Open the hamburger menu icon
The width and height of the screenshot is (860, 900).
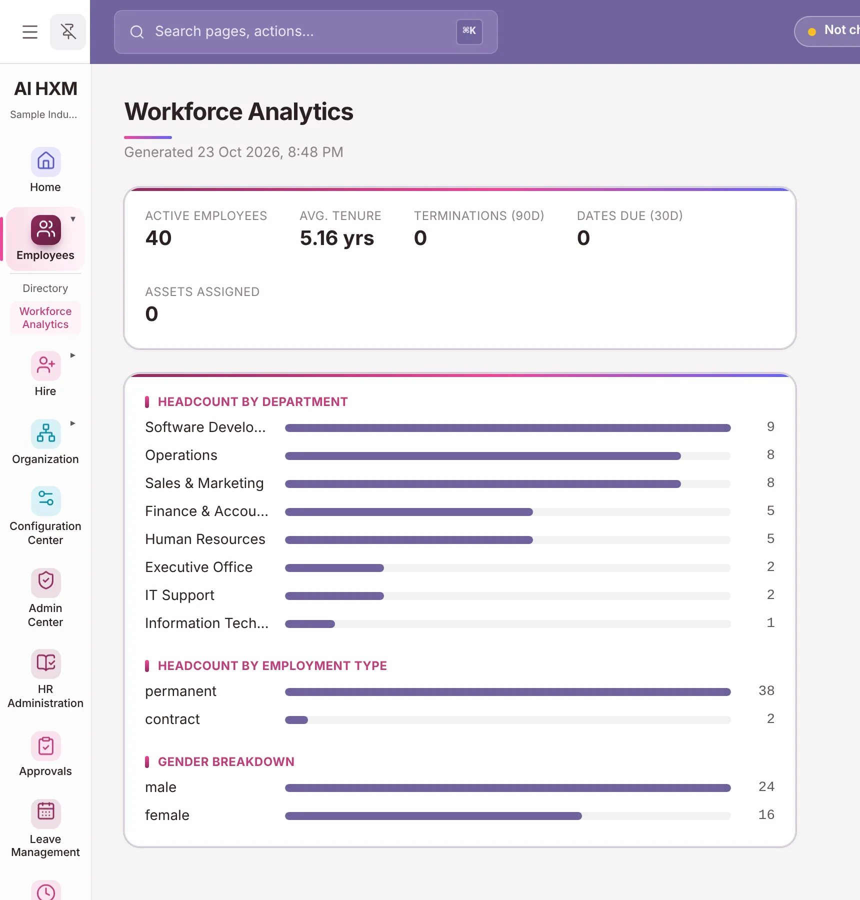(30, 32)
